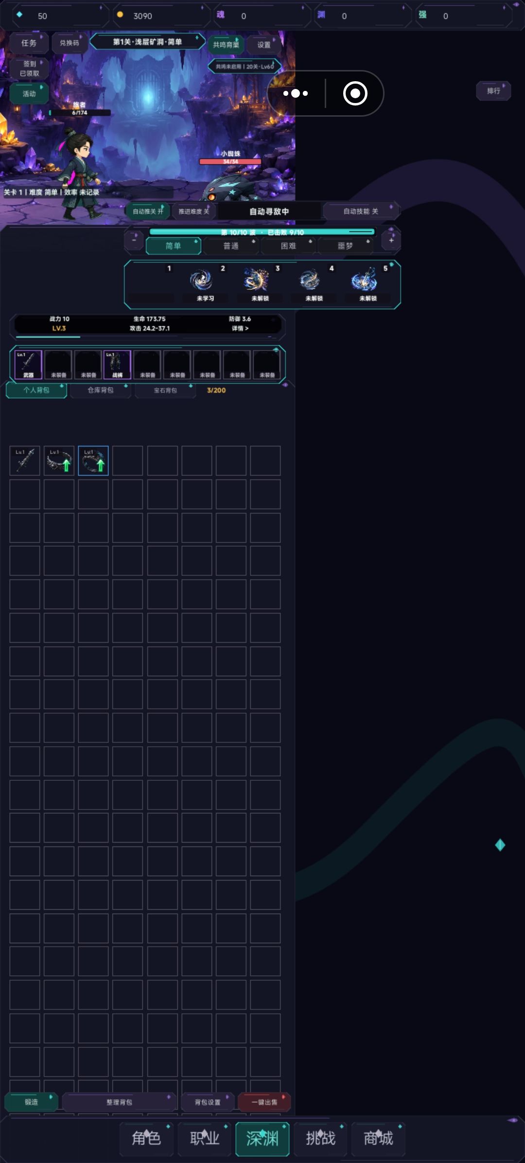Switch to 宝石背包 gem bag tab
This screenshot has width=525, height=1163.
(165, 390)
